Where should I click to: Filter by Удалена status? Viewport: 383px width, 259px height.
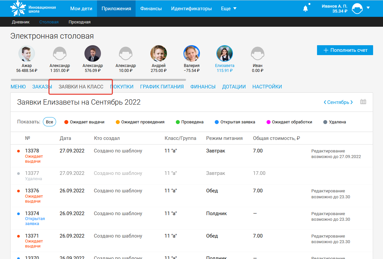pyautogui.click(x=335, y=122)
